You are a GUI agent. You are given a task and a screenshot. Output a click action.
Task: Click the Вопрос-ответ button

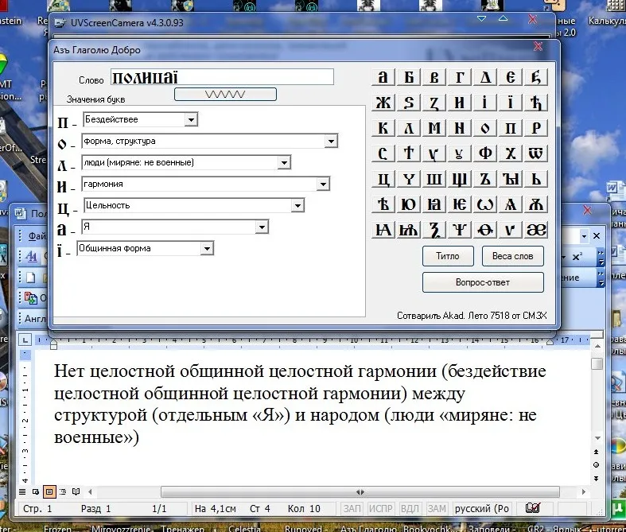click(x=483, y=282)
